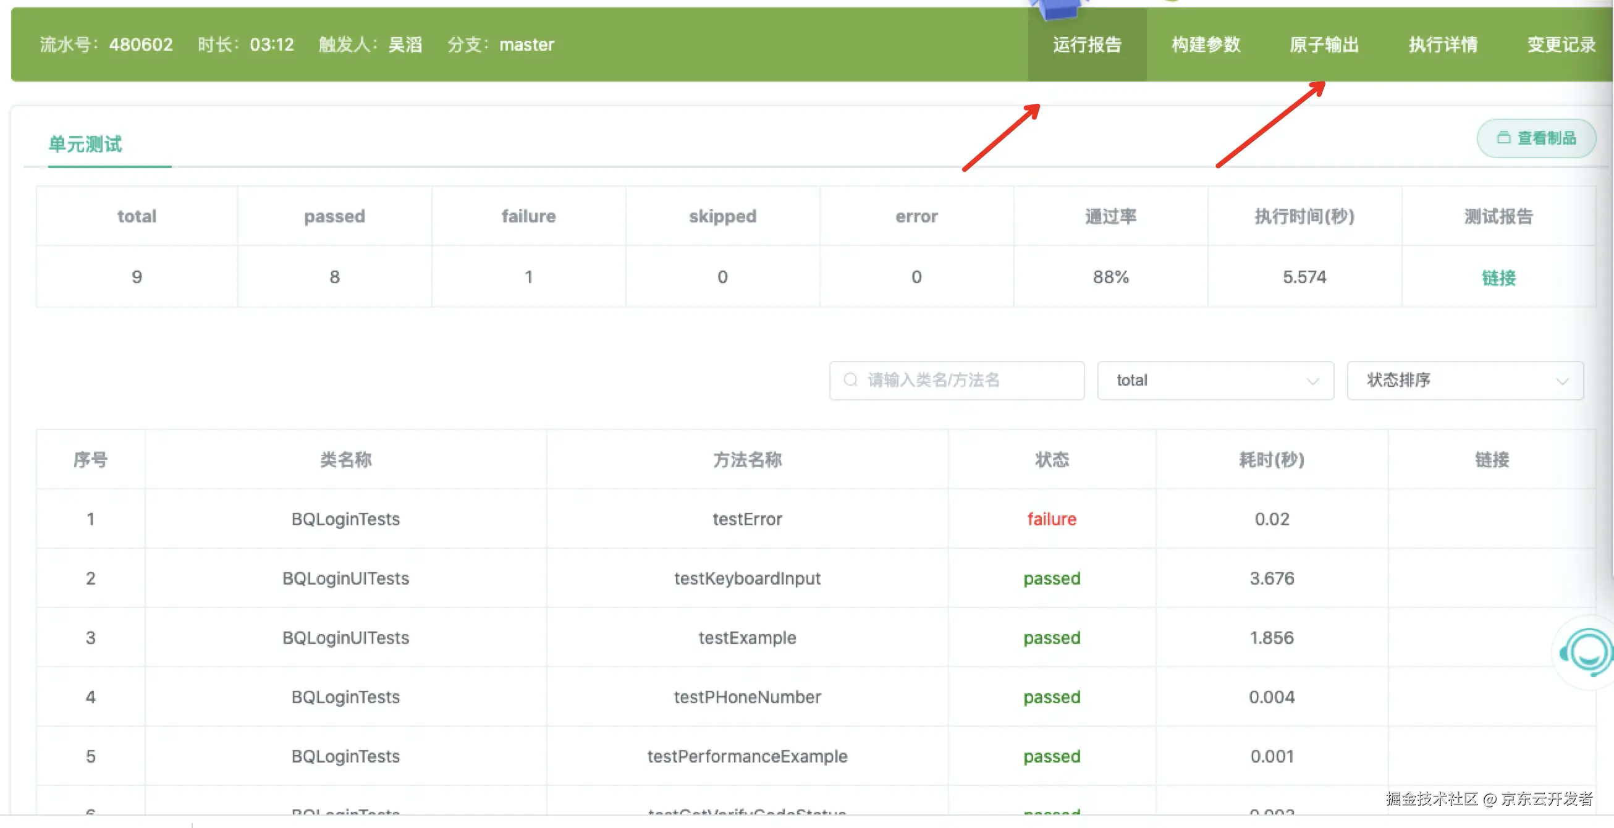The width and height of the screenshot is (1614, 828).
Task: Click the archive icon on 查看制品 button
Action: [1503, 138]
